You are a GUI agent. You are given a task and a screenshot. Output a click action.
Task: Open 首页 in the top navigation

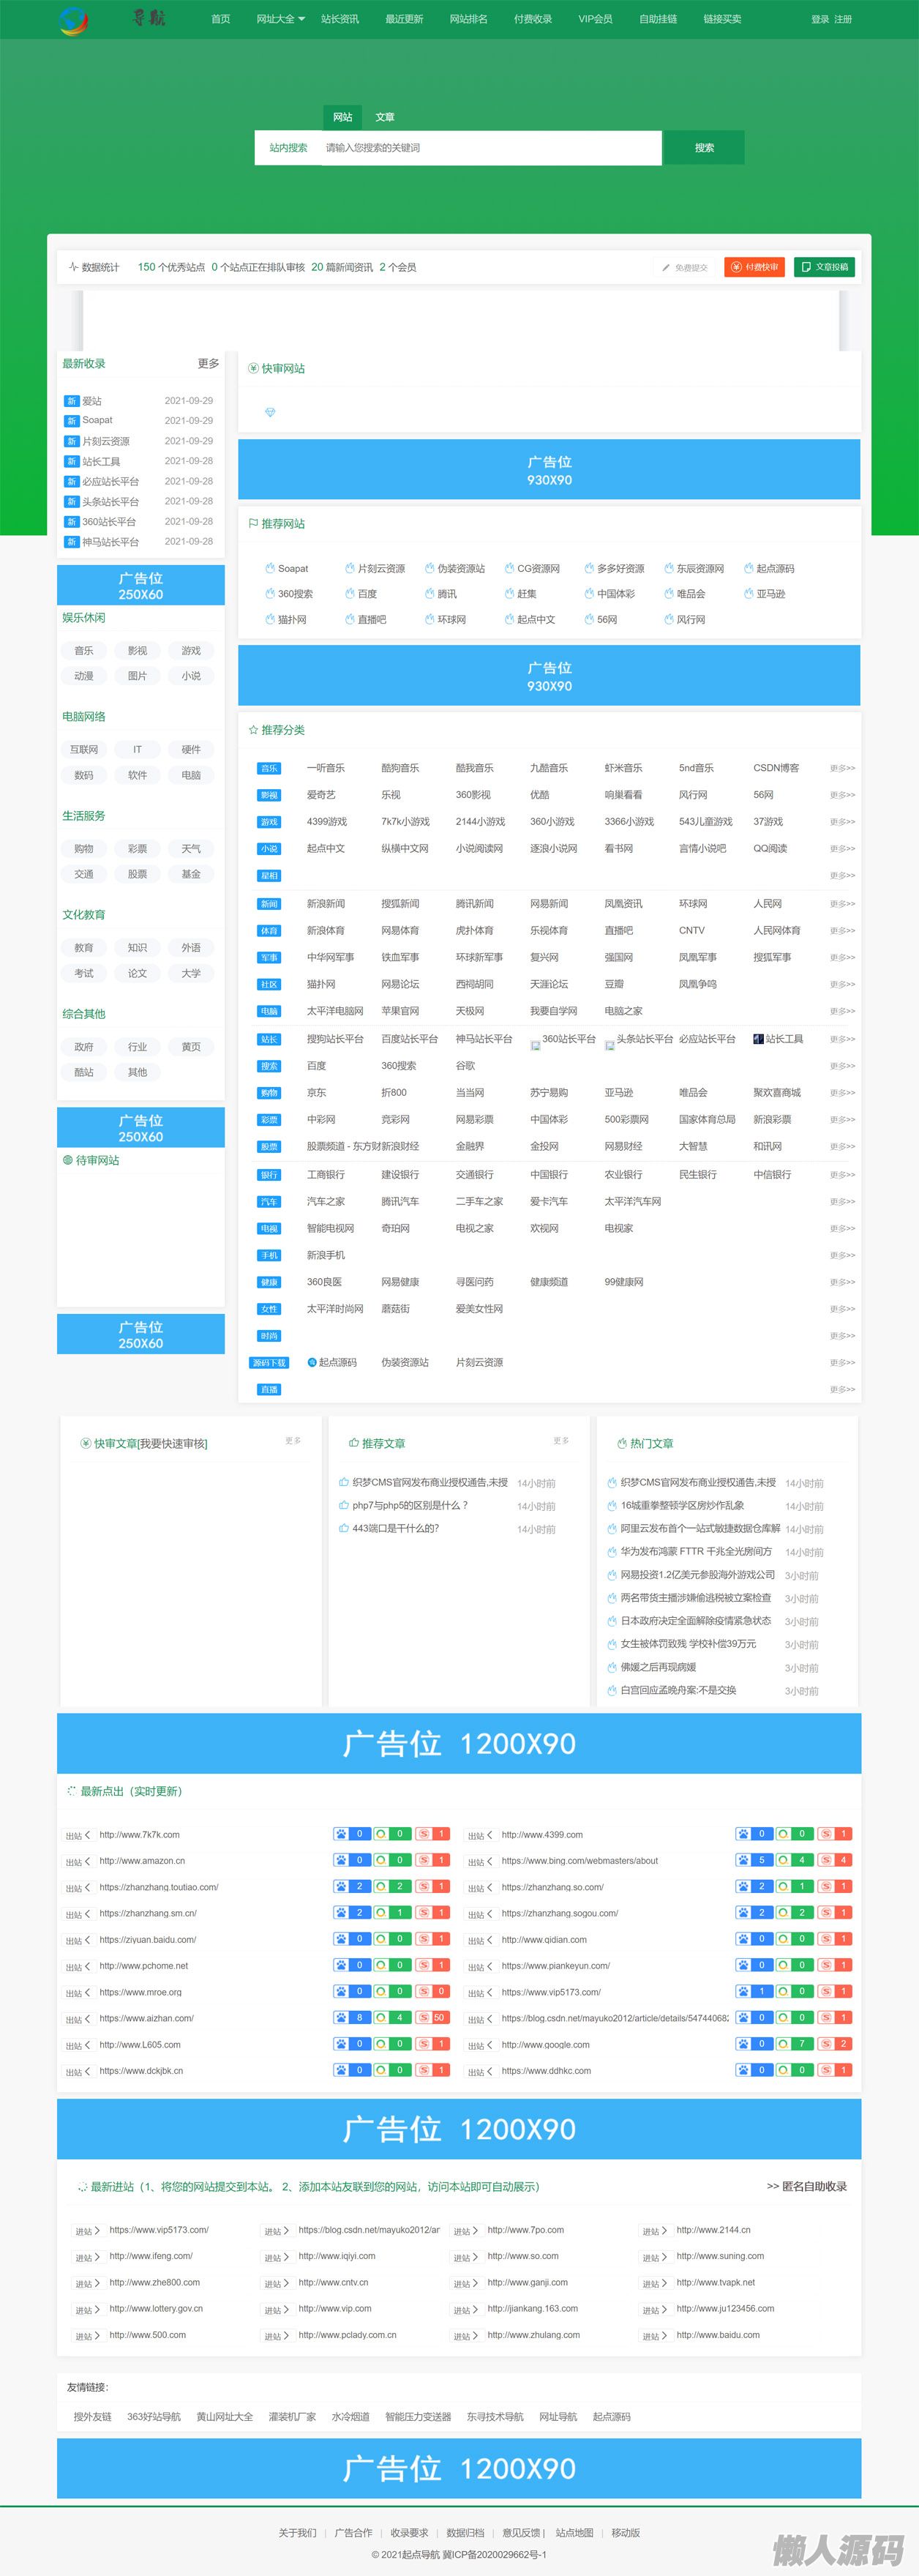[x=221, y=19]
